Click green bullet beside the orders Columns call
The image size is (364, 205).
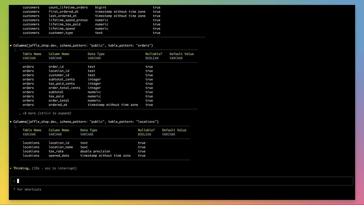(x=11, y=46)
